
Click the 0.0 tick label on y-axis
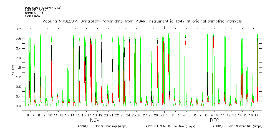(19, 106)
